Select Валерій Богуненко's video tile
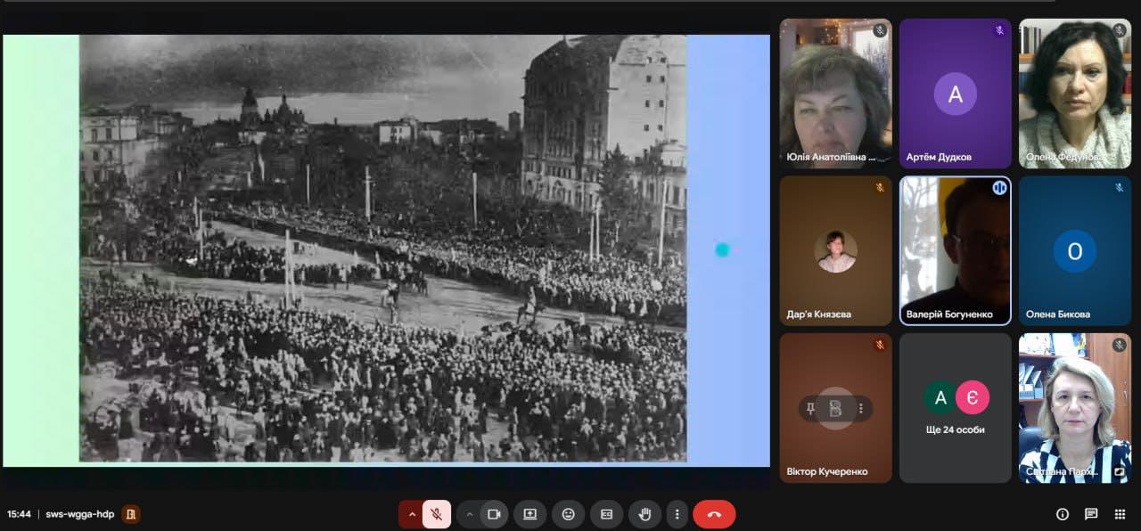This screenshot has height=531, width=1141. tap(955, 249)
